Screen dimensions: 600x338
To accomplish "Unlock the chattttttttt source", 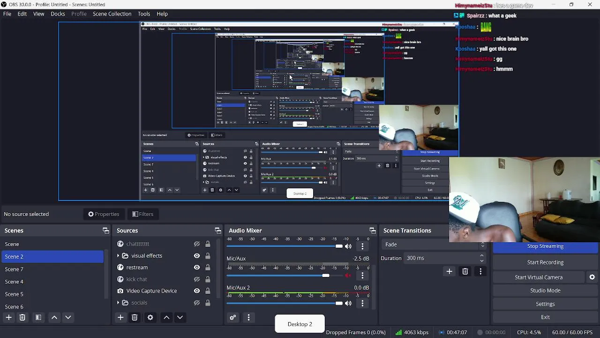I will (x=208, y=244).
